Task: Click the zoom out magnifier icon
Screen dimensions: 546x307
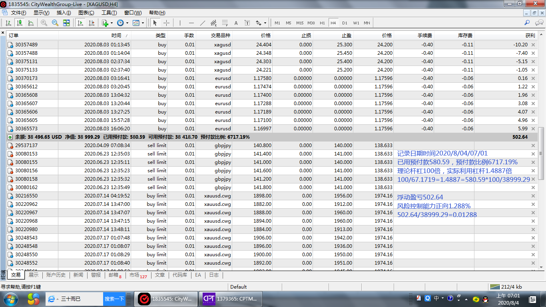Action: [x=55, y=23]
